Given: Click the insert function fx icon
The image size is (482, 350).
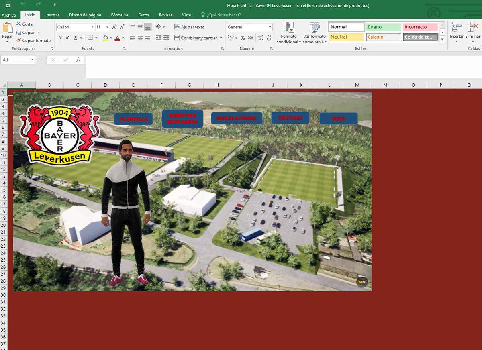Looking at the screenshot, I should (x=78, y=60).
